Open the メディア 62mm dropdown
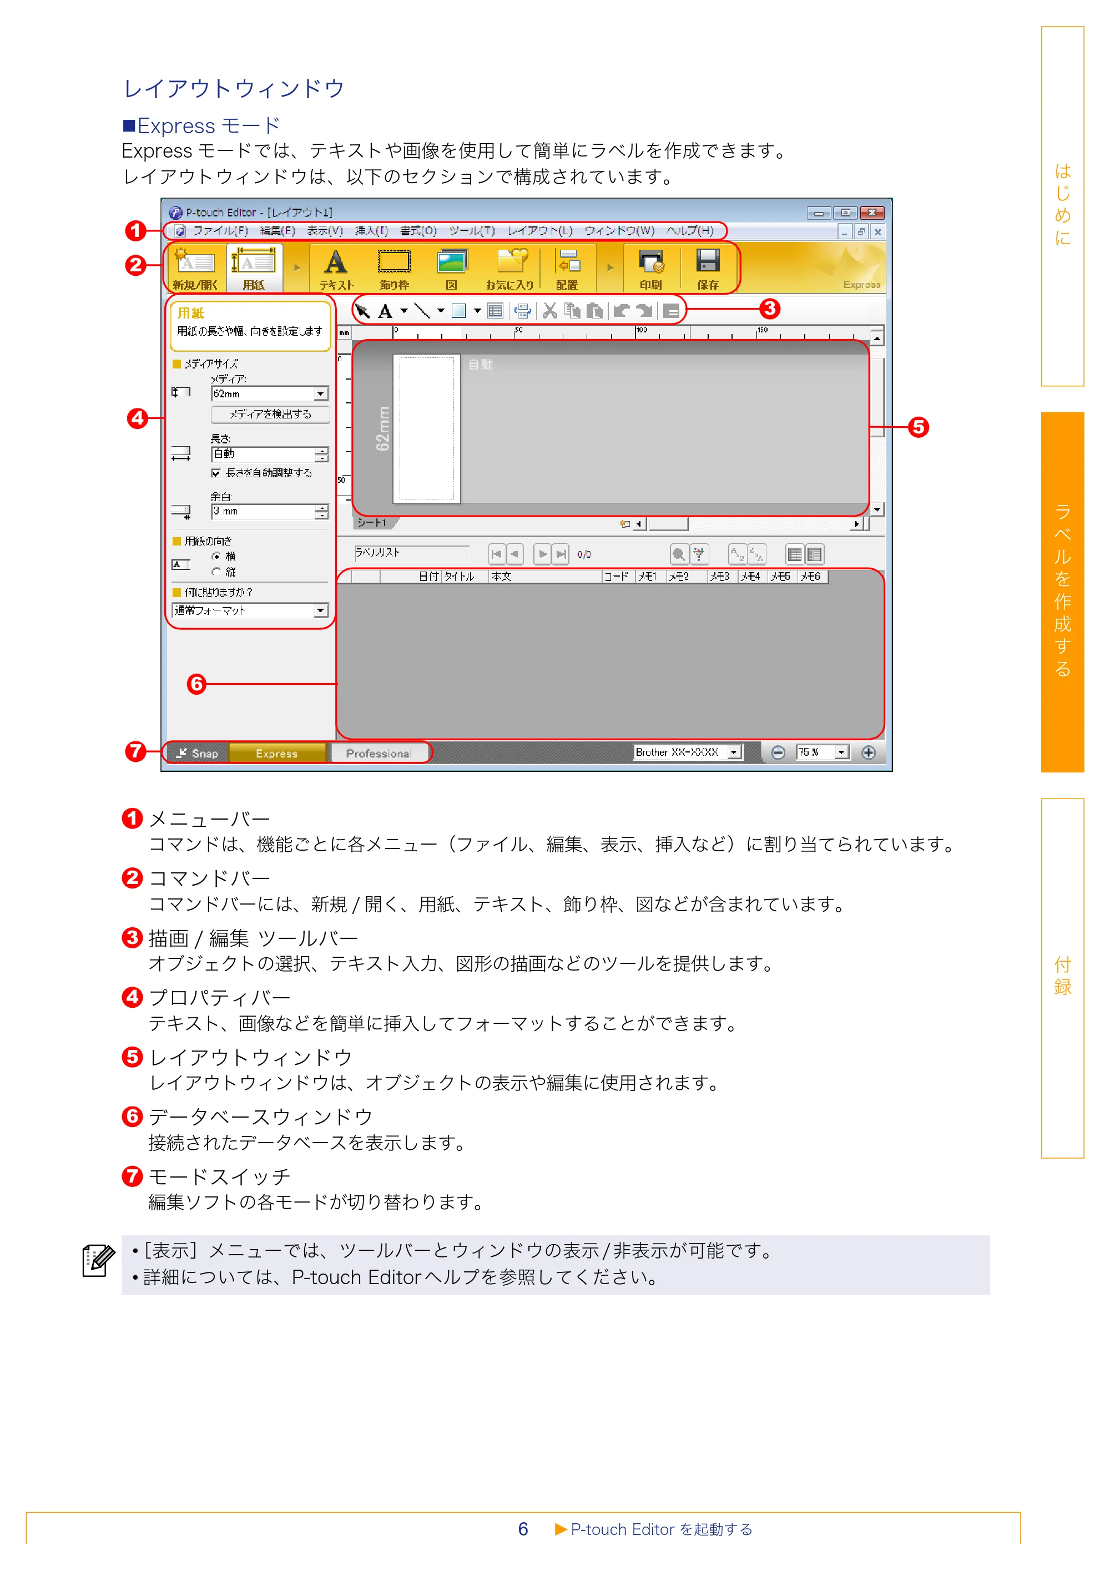This screenshot has height=1571, width=1110. tap(321, 394)
